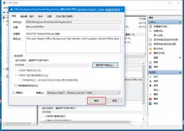The height and width of the screenshot is (131, 184).
Task: Click the 创建基本任务 icon in actions pane
Action: pos(150,27)
